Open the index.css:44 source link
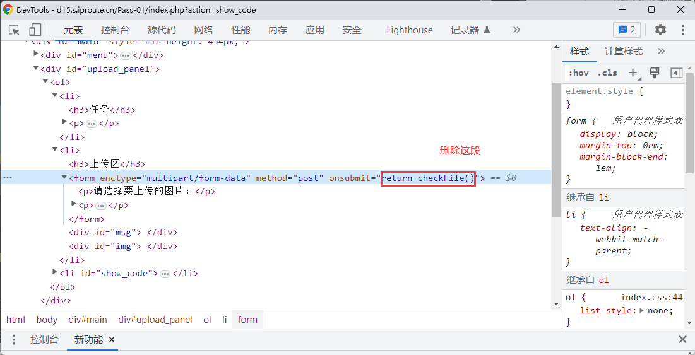 [x=651, y=297]
